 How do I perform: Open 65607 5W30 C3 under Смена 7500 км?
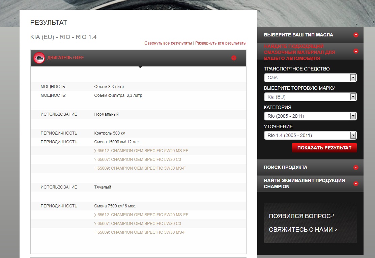pyautogui.click(x=139, y=224)
